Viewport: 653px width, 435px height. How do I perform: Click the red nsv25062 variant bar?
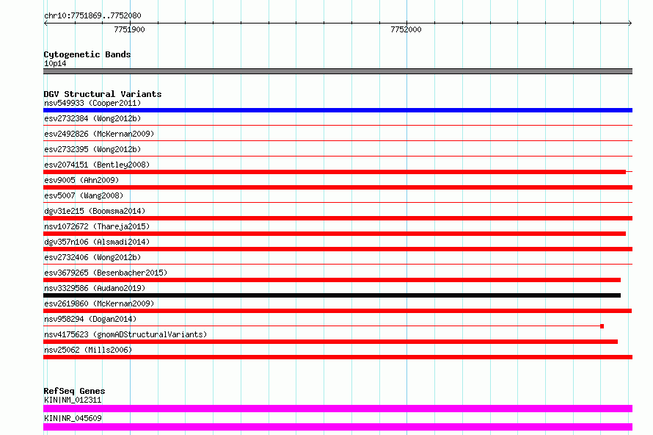(338, 357)
